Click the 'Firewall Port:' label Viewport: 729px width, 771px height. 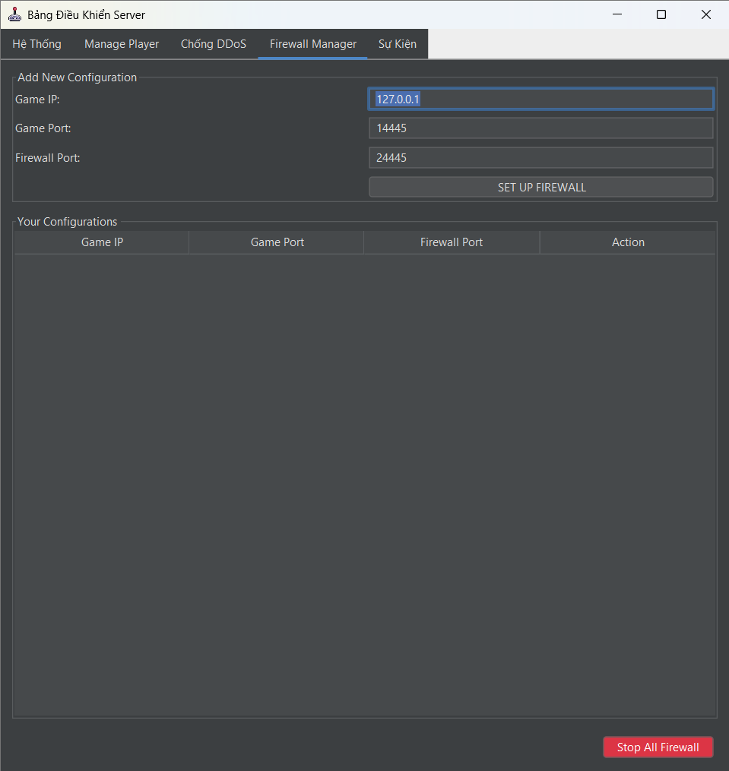[48, 158]
